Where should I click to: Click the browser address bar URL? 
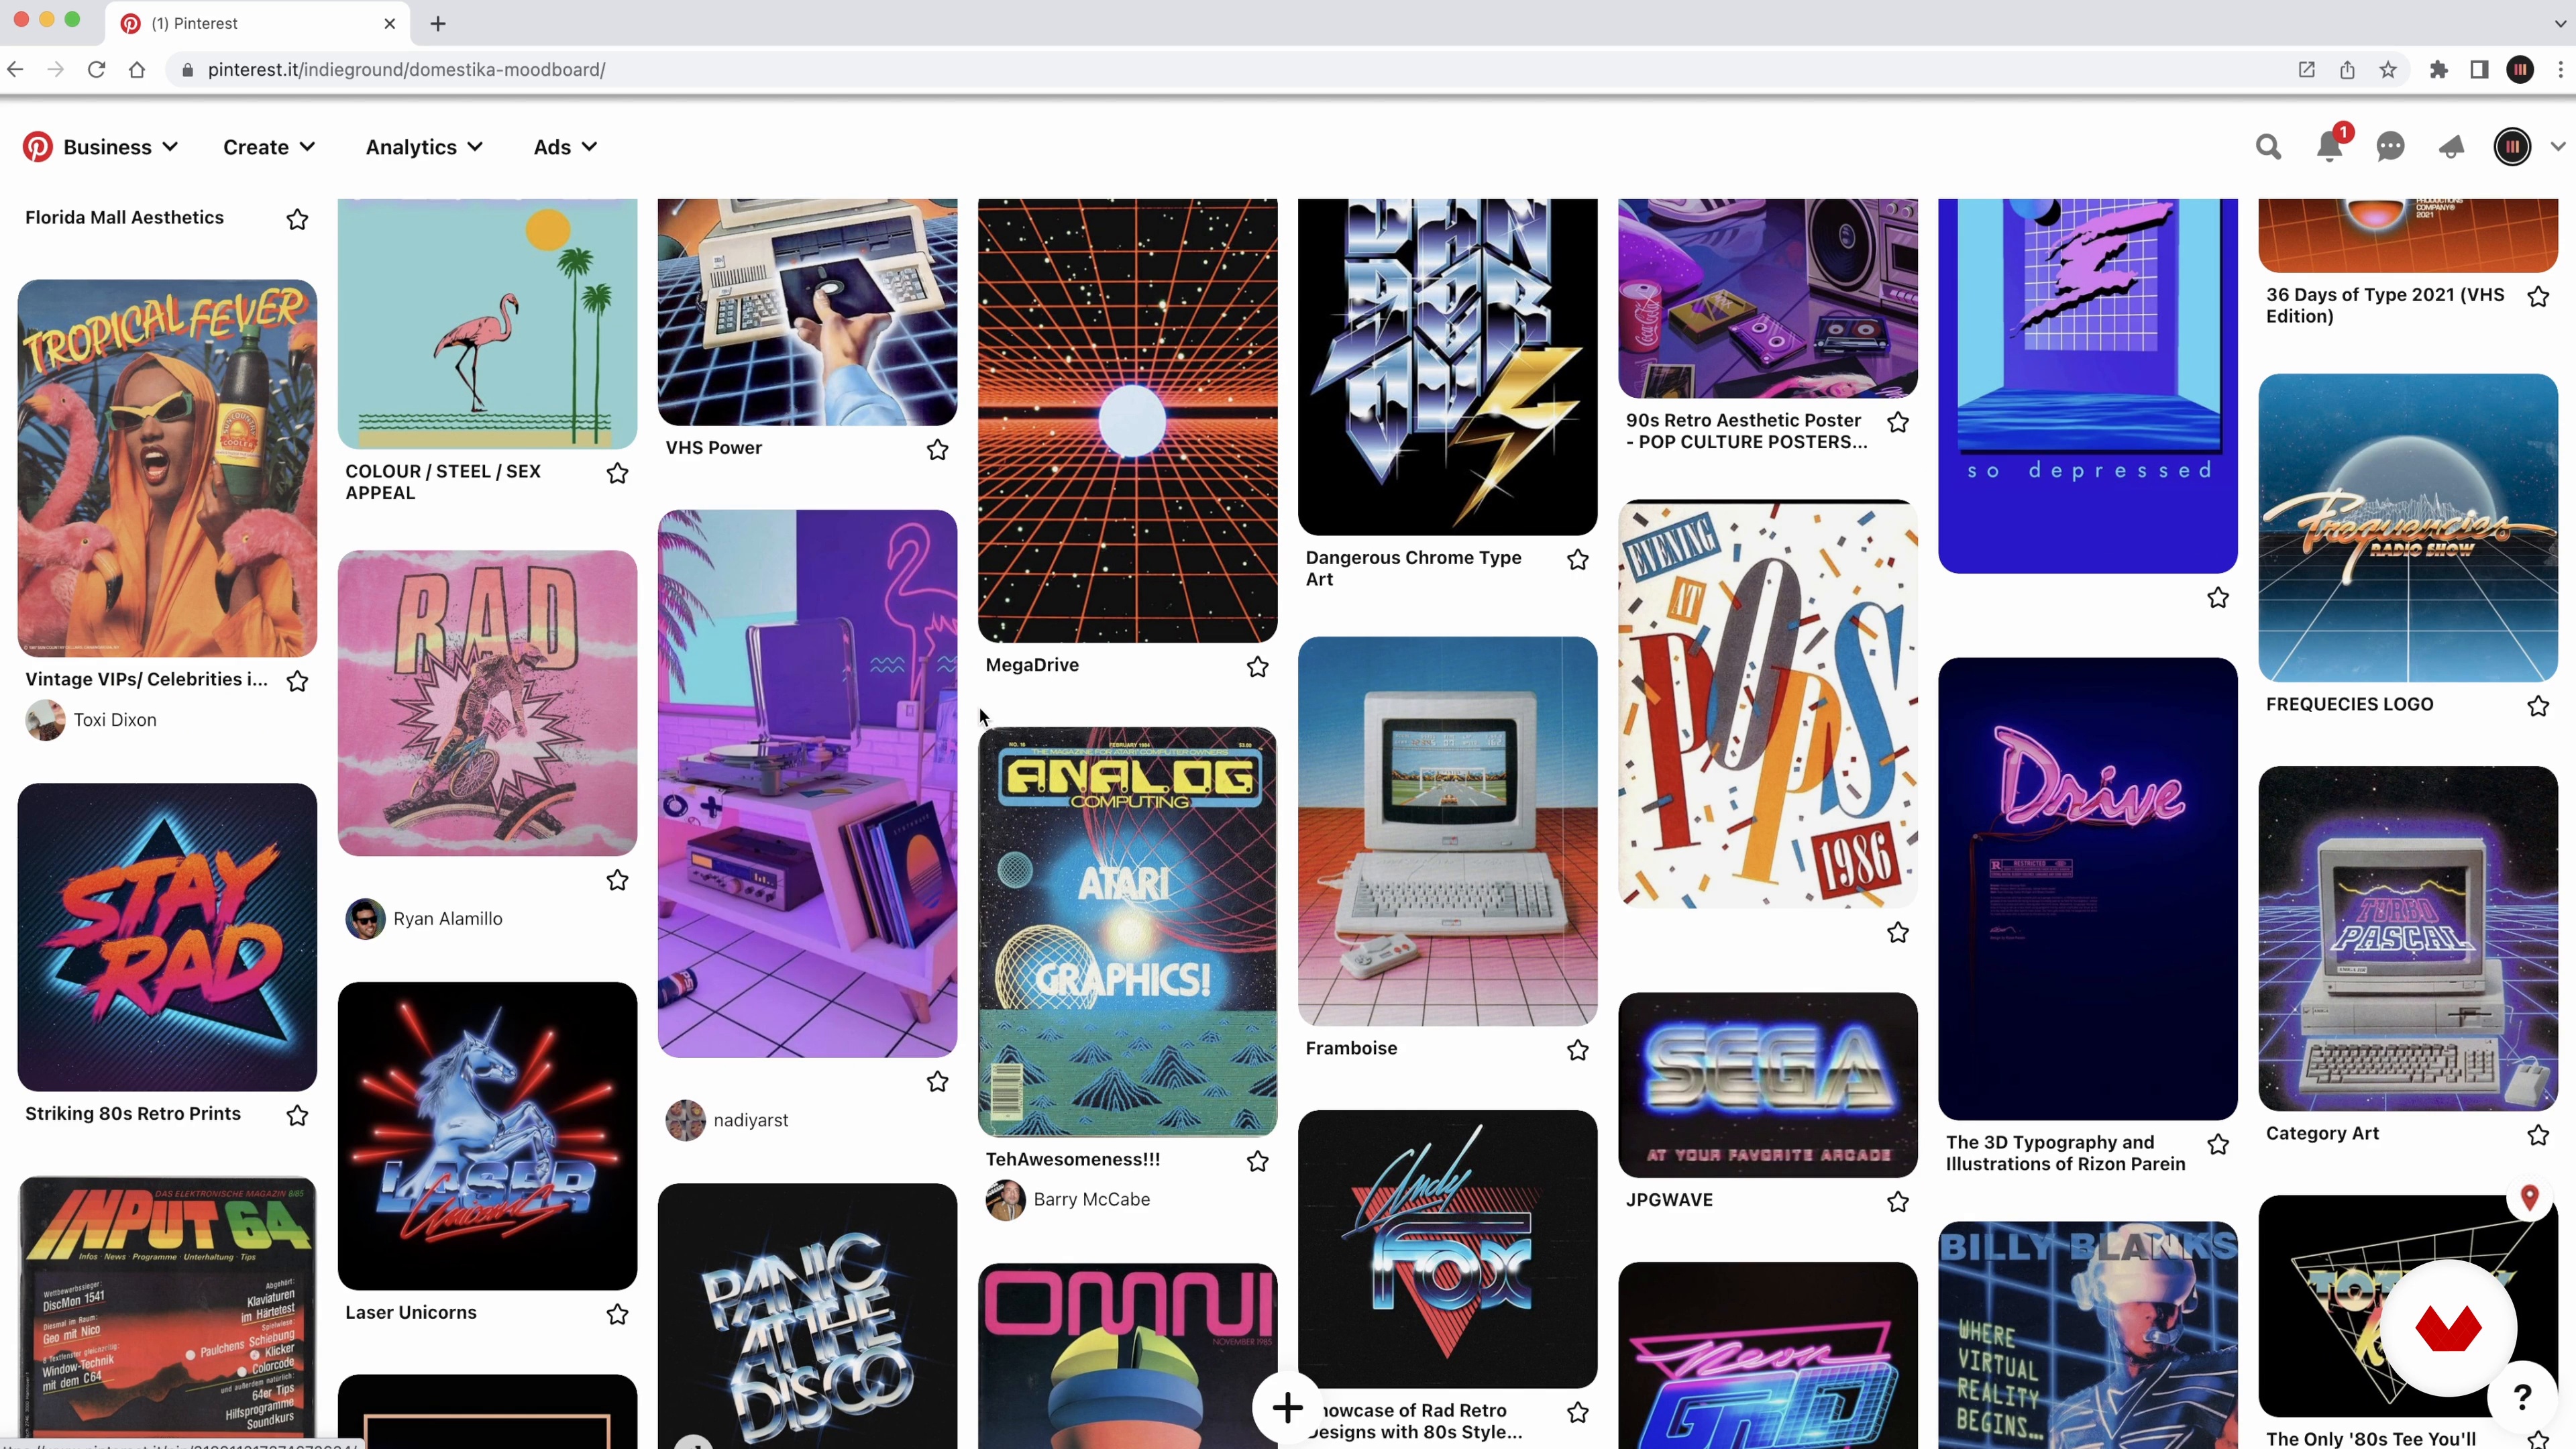406,69
